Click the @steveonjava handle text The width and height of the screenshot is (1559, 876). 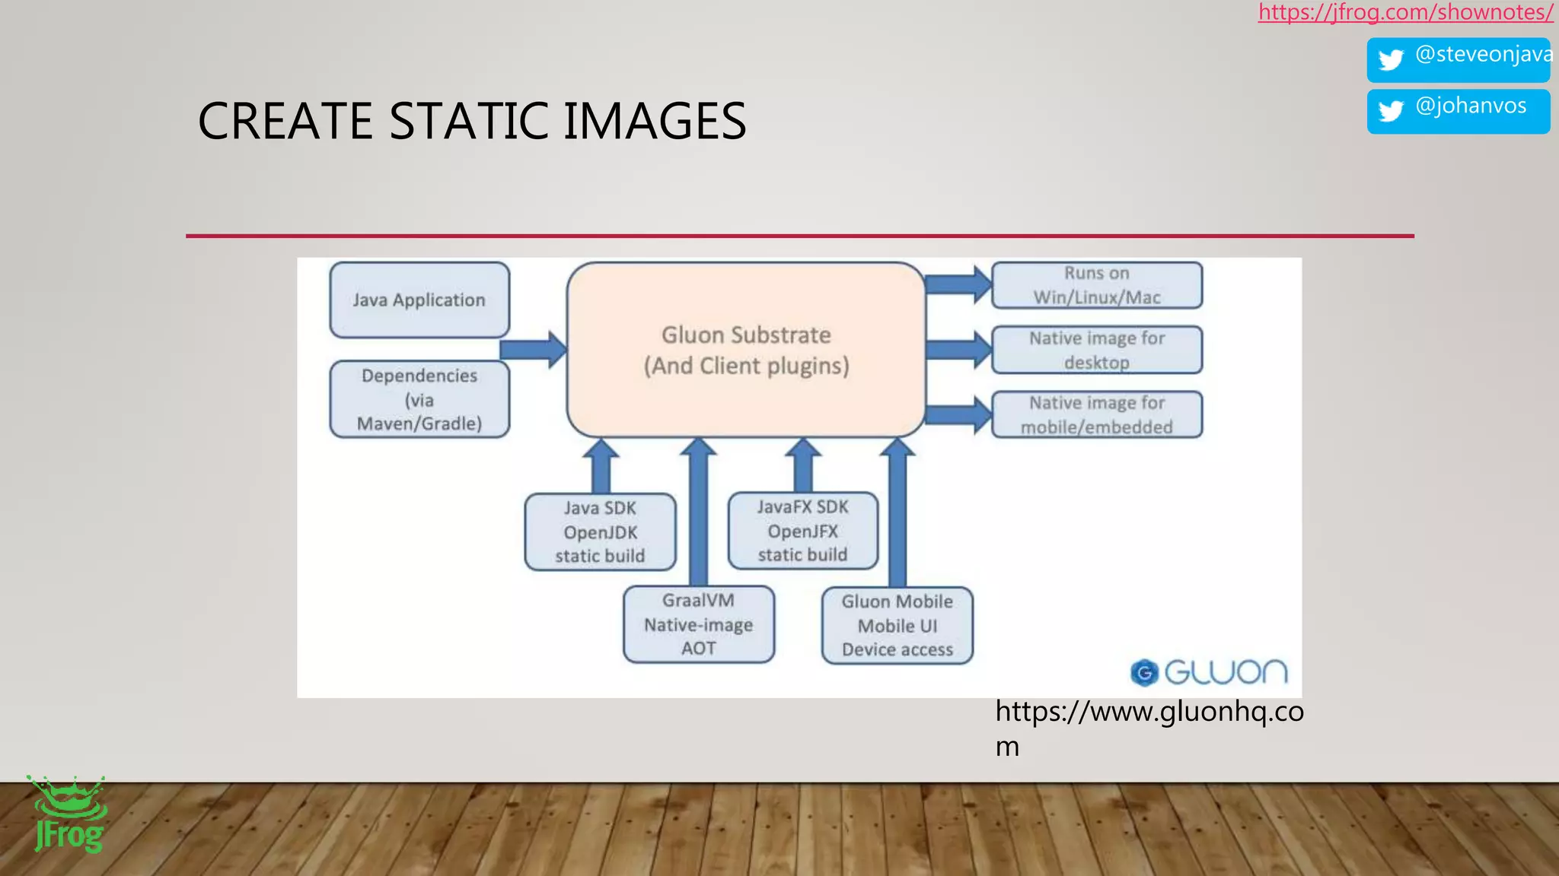point(1484,54)
